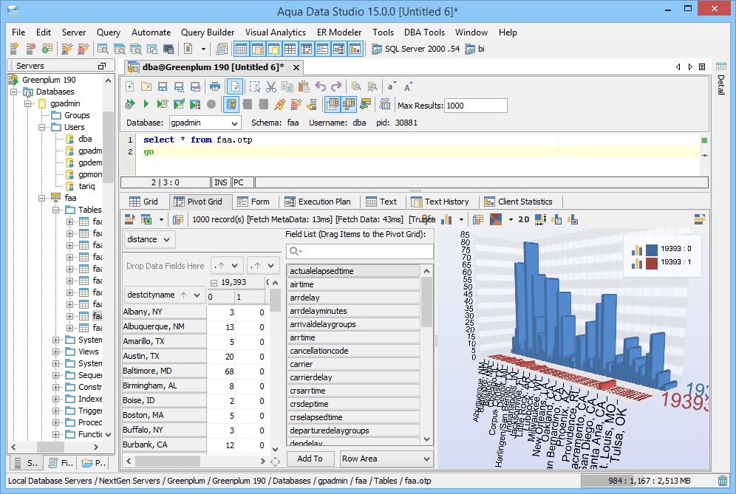This screenshot has height=494, width=736.
Task: Open the chart type dropdown arrow
Action: tap(461, 219)
